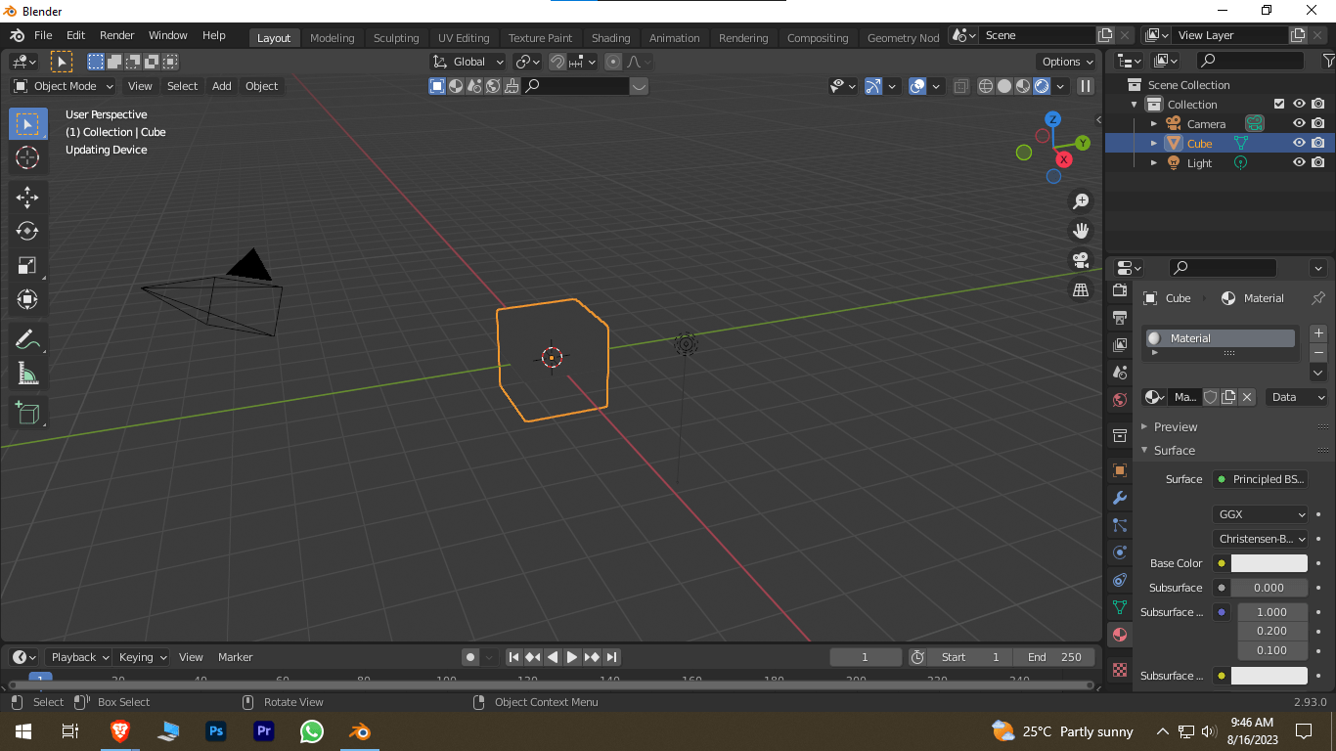Collapse the Collection in the outliner
1336x751 pixels.
pyautogui.click(x=1135, y=104)
